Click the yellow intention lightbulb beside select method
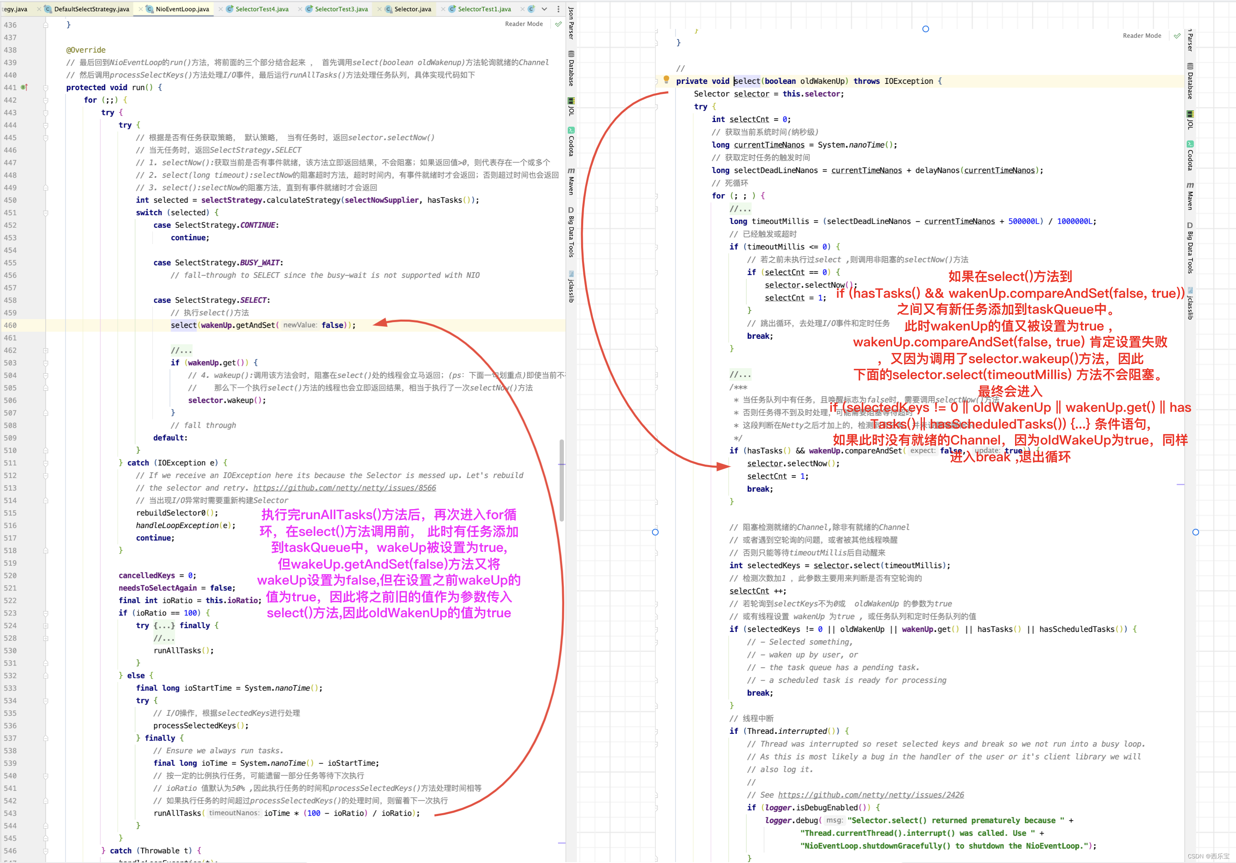 tap(666, 80)
